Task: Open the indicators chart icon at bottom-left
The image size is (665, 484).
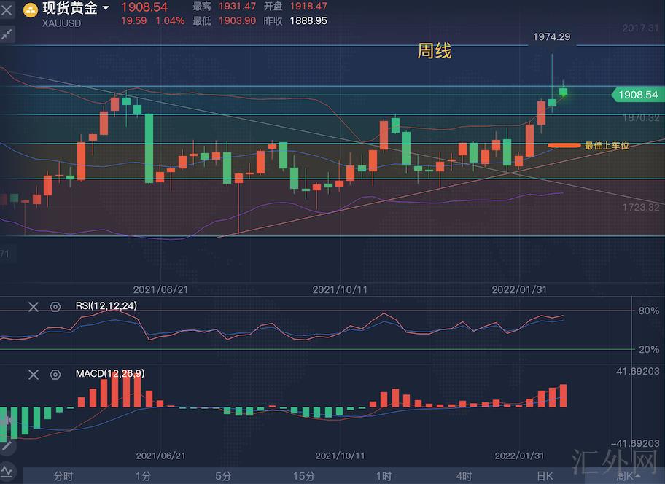Action: [x=7, y=470]
